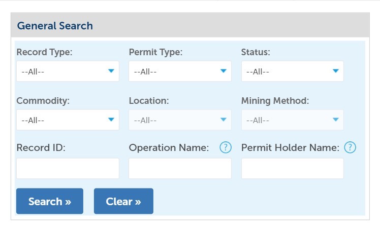
Task: Click the Location dropdown arrow icon
Action: (x=223, y=120)
